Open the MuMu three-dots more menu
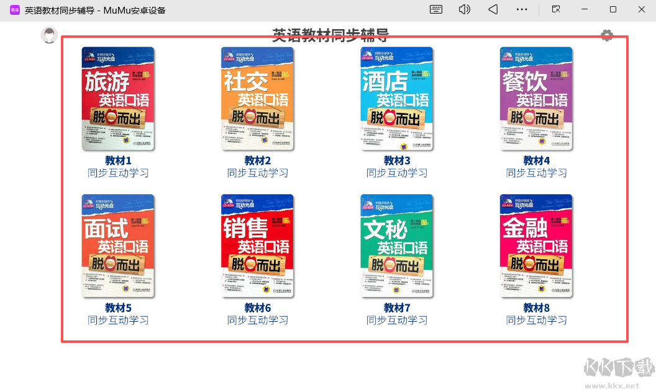This screenshot has width=656, height=390. click(522, 9)
